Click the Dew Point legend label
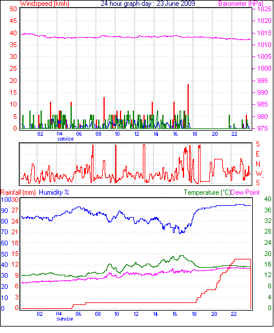 (245, 192)
